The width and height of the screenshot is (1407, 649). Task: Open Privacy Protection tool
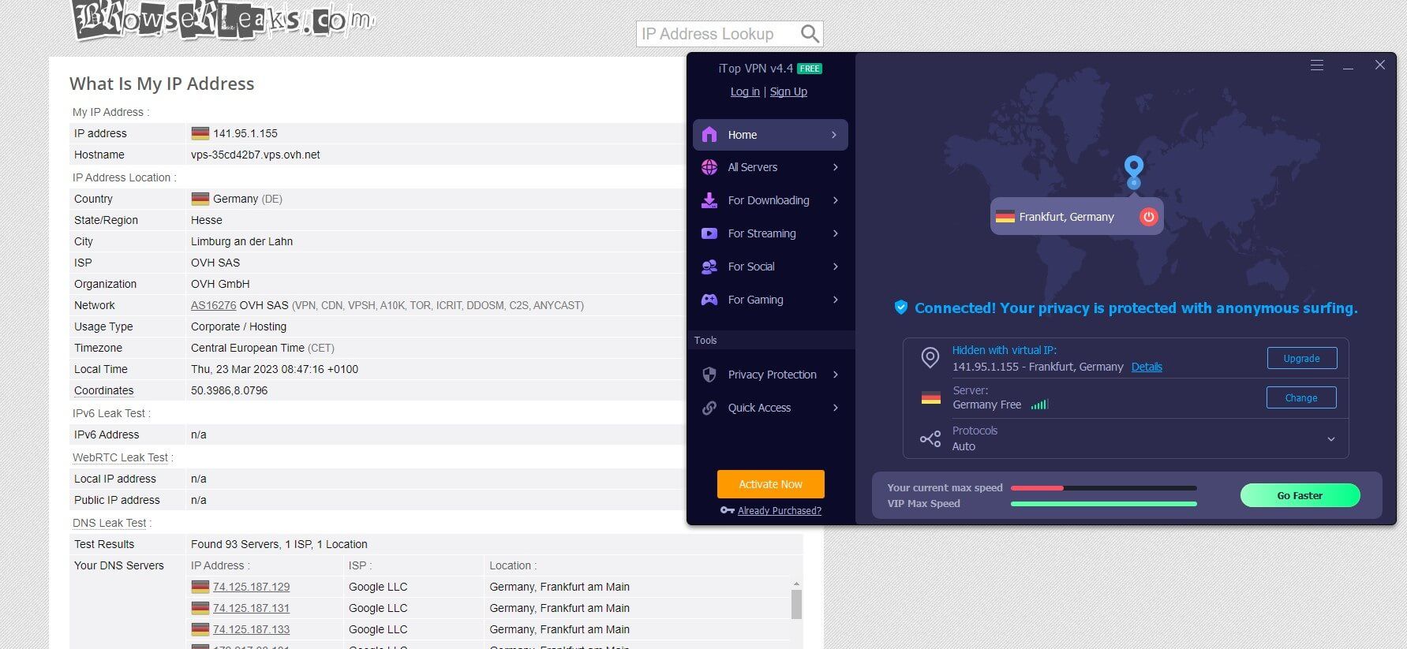770,375
